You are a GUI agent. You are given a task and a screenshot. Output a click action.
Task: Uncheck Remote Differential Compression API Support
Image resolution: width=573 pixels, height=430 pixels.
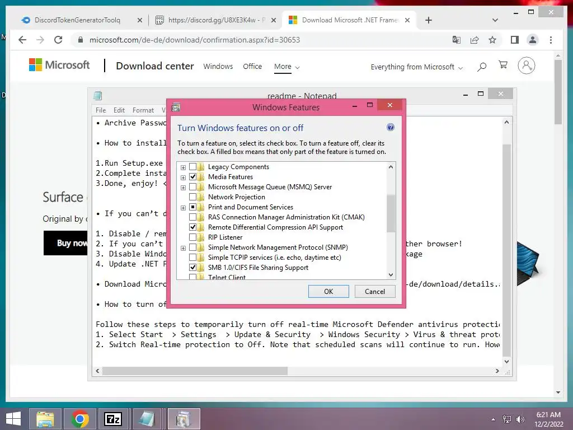click(x=192, y=227)
